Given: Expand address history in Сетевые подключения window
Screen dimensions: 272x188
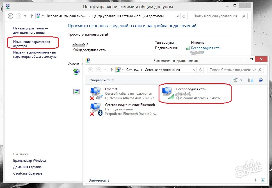Looking at the screenshot, I should pos(194,70).
